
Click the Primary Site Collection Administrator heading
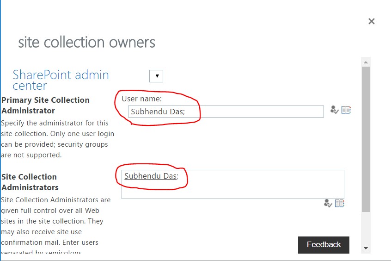click(45, 105)
